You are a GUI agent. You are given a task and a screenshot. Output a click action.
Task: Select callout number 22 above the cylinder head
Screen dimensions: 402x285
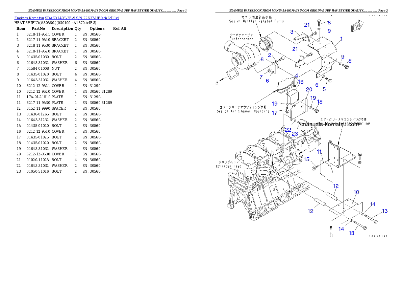point(288,130)
